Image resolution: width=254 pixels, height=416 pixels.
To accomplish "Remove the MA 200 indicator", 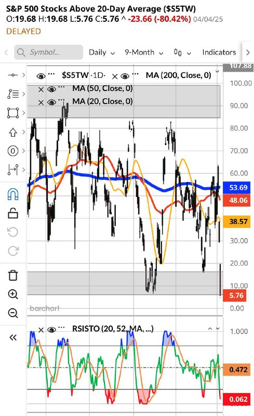I will tap(115, 76).
